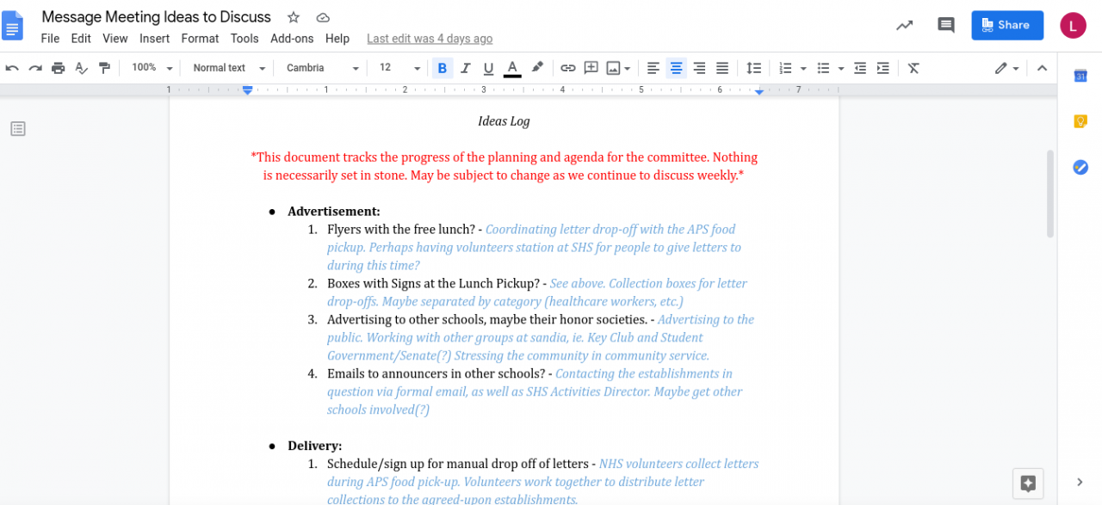Screen dimensions: 1102x505
Task: Toggle italic formatting
Action: coord(466,68)
